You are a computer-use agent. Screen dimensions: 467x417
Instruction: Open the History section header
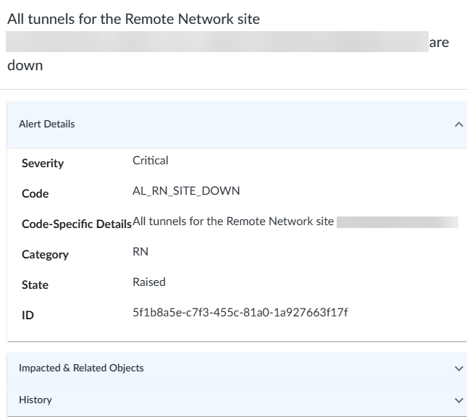[x=35, y=400]
